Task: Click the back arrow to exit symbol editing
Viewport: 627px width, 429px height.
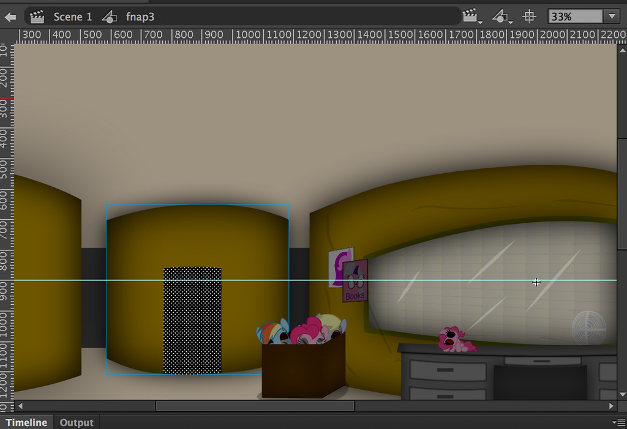Action: [10, 17]
